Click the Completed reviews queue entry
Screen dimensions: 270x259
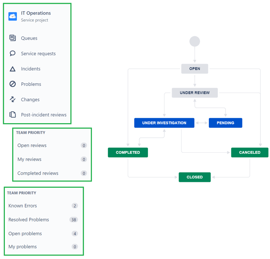[37, 173]
